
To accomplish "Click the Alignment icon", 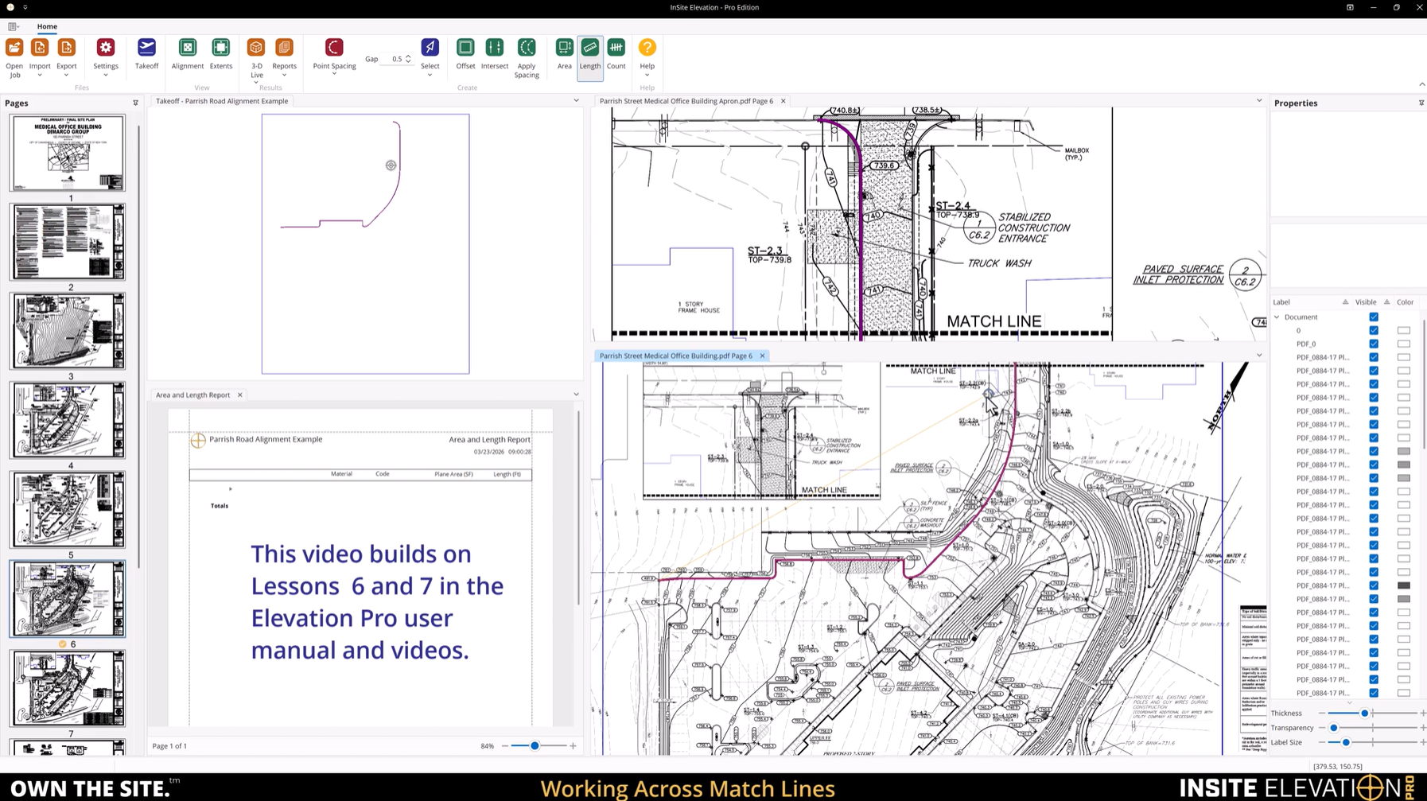I will (x=188, y=48).
